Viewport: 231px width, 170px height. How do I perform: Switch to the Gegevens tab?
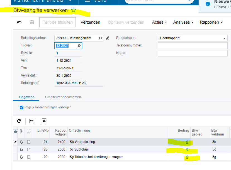26,97
